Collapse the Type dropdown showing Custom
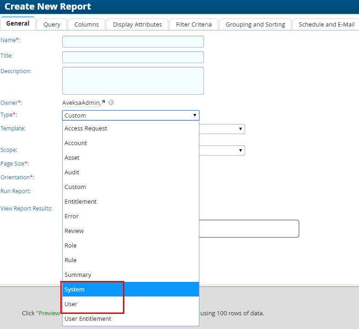The width and height of the screenshot is (359, 329). [x=130, y=115]
